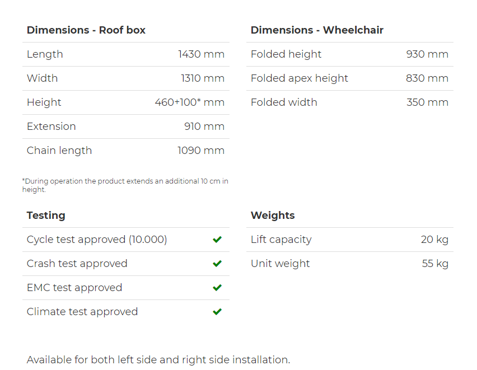Click the footnote about additional 10 cm height
This screenshot has width=477, height=370.
point(125,185)
